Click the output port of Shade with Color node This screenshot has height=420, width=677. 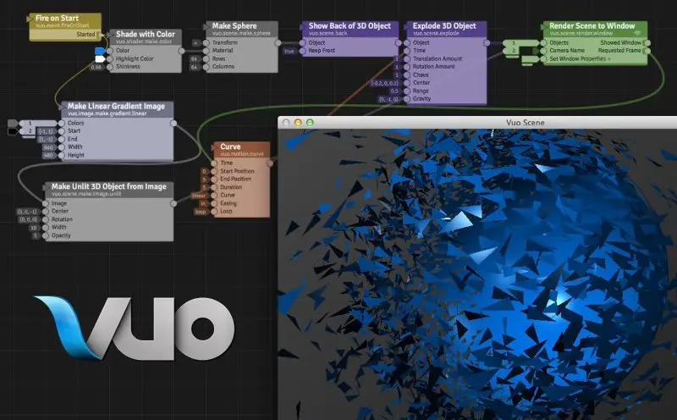point(181,51)
